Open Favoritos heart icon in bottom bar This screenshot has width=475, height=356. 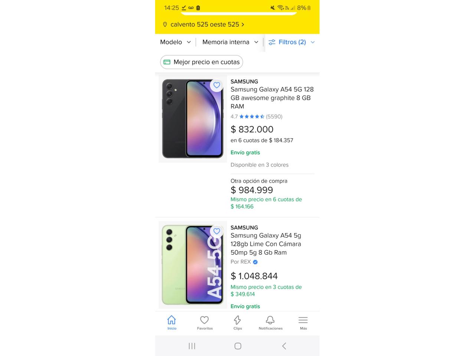(204, 320)
